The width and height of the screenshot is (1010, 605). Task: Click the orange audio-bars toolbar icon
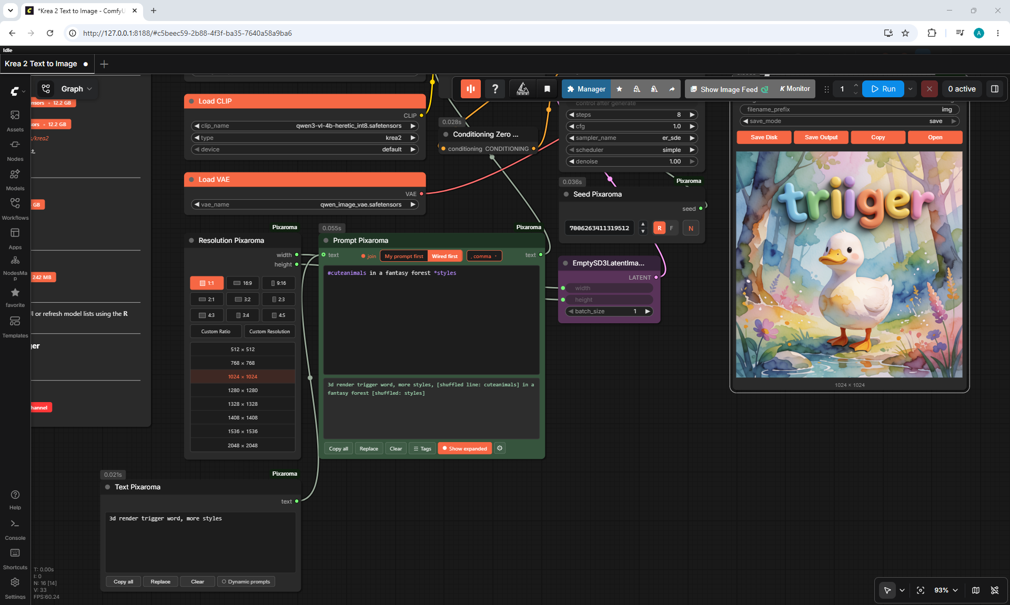tap(471, 89)
